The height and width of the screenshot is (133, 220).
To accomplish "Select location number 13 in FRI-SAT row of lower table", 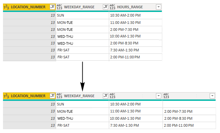I will (30, 125).
